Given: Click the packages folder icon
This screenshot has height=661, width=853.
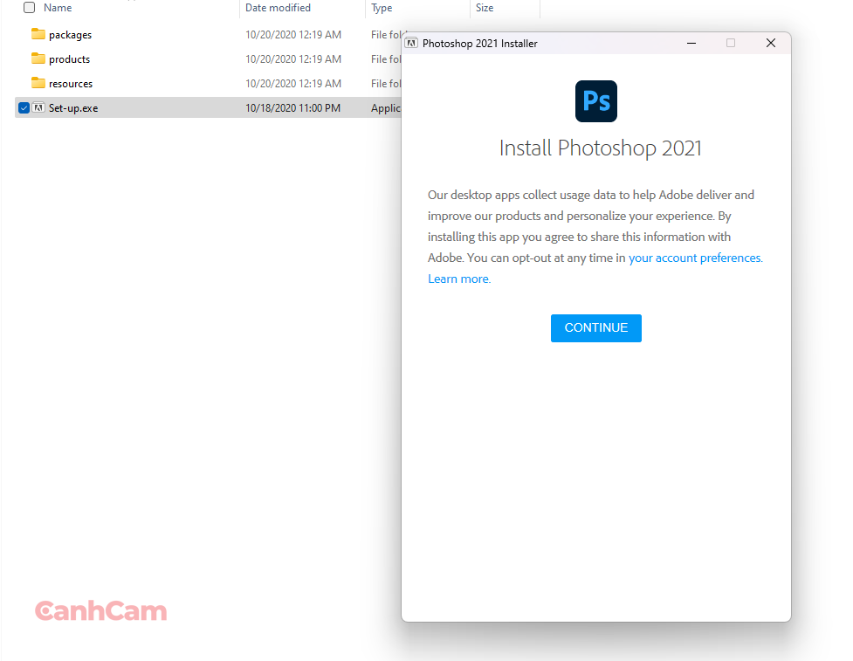Looking at the screenshot, I should [38, 34].
